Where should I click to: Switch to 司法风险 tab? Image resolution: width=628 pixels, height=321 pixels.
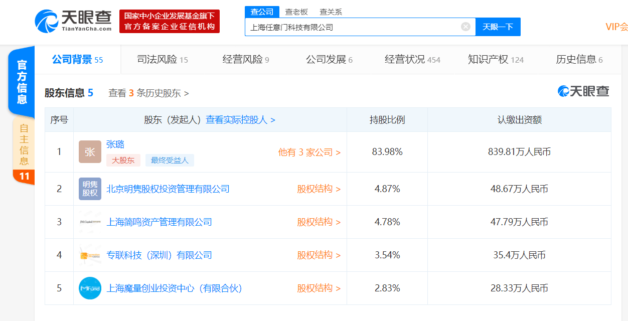pos(162,60)
